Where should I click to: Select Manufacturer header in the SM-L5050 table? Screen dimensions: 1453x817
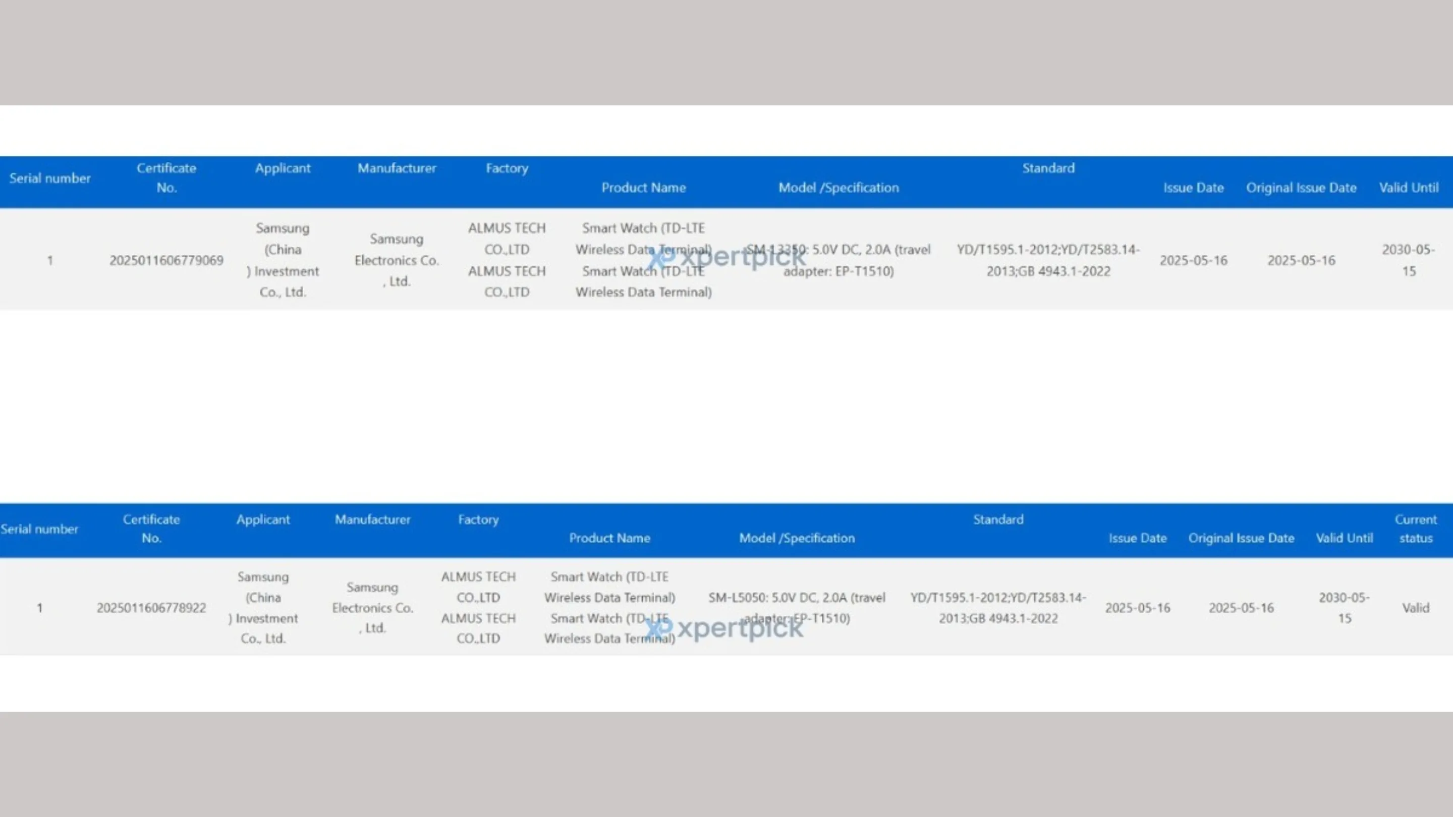pos(373,519)
